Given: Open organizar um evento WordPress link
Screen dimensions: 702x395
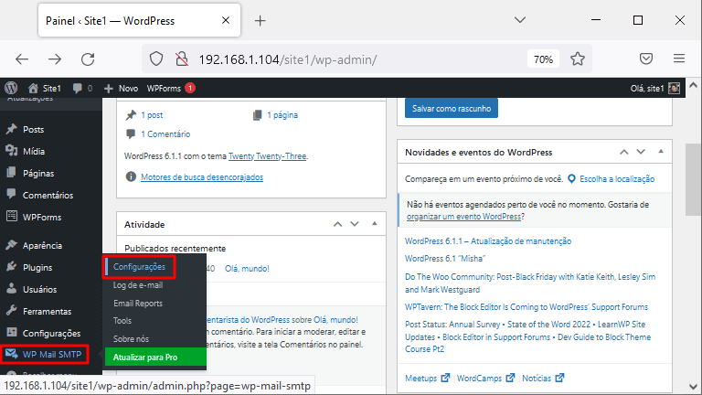Looking at the screenshot, I should pyautogui.click(x=463, y=217).
